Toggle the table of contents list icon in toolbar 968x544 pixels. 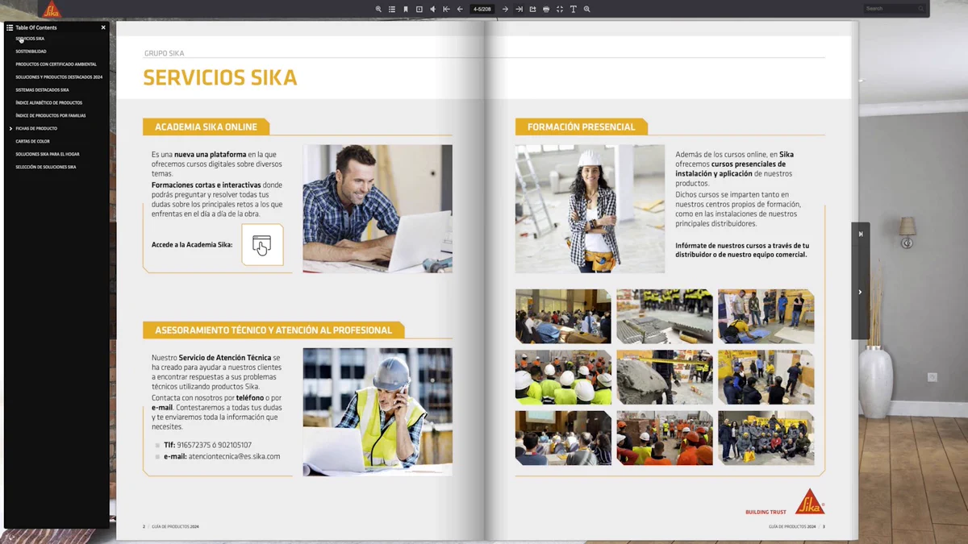coord(392,9)
